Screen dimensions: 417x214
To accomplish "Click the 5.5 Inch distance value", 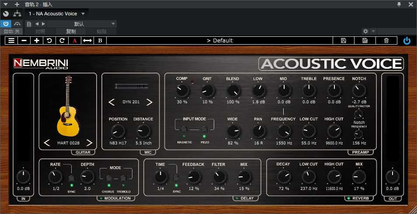I will 144,143.
